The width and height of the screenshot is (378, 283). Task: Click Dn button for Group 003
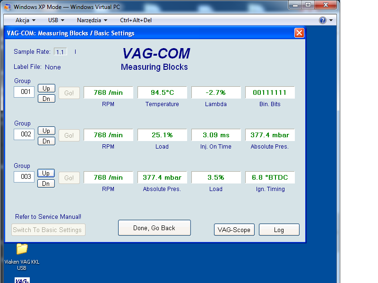click(46, 183)
